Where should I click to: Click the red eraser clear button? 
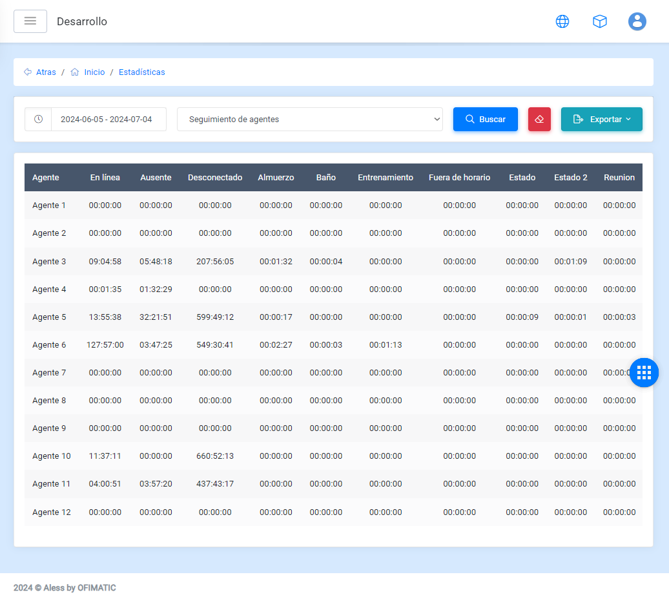click(539, 120)
